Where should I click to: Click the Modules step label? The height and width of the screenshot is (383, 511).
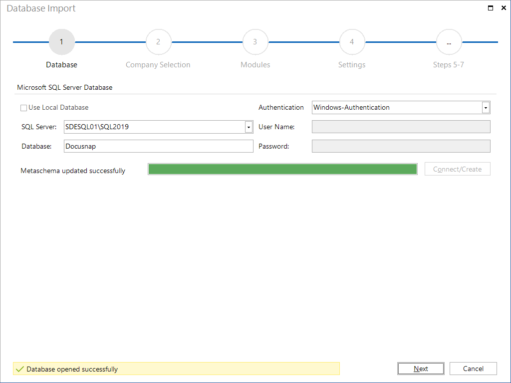tap(255, 65)
